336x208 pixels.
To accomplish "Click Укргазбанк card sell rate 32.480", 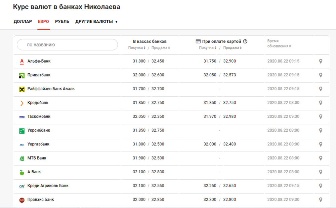I will [229, 144].
